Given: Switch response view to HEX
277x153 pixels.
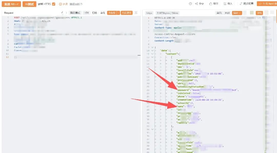Looking at the screenshot, I should 227,13.
